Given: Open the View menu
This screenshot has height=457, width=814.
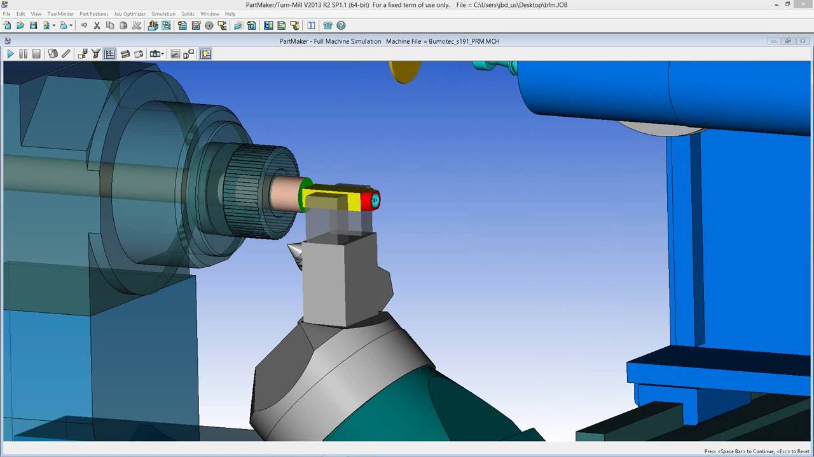Looking at the screenshot, I should click(x=36, y=13).
